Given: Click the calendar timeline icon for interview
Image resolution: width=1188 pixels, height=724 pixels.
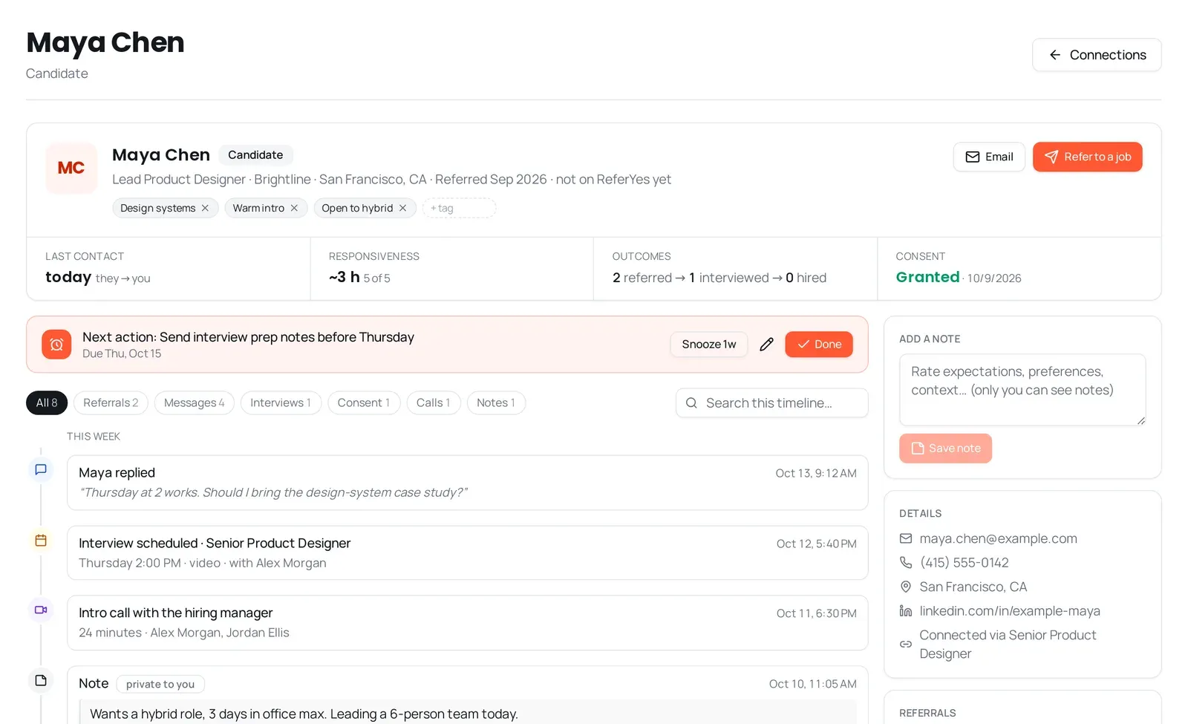Looking at the screenshot, I should 41,541.
